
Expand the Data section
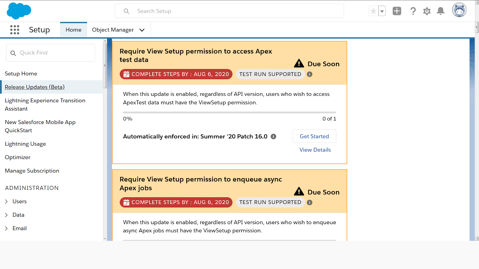coord(6,215)
